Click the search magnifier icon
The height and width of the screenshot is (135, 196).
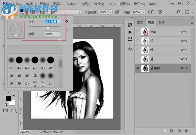coord(178,12)
